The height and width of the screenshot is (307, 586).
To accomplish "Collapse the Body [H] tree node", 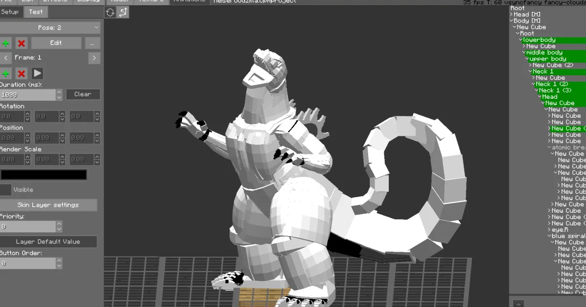I will coord(512,21).
